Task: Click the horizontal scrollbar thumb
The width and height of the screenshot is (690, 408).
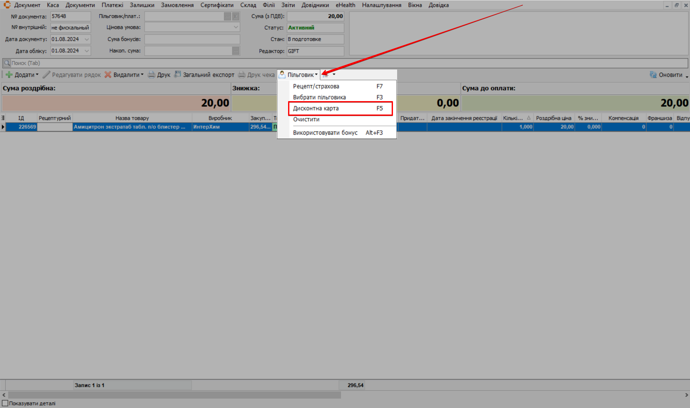Action: point(174,395)
